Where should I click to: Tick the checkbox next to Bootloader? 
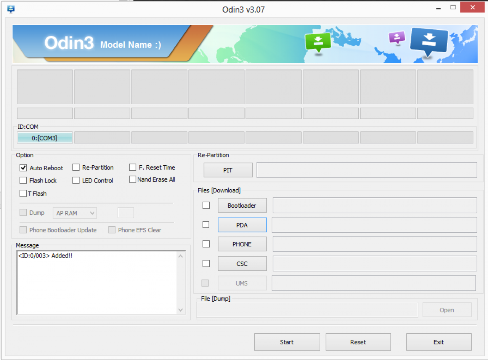pyautogui.click(x=206, y=205)
